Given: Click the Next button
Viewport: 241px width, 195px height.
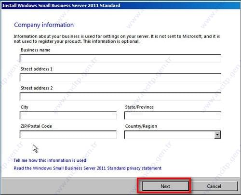Looking at the screenshot, I should tap(165, 186).
